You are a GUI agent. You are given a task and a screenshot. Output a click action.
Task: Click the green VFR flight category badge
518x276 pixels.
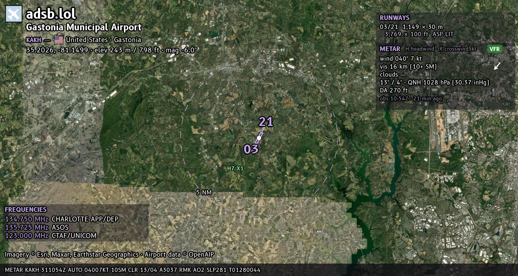[x=495, y=49]
